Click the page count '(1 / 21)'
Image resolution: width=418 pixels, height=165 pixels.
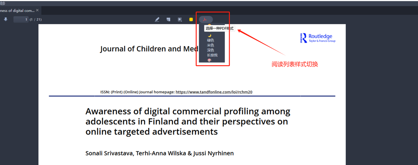coord(36,19)
